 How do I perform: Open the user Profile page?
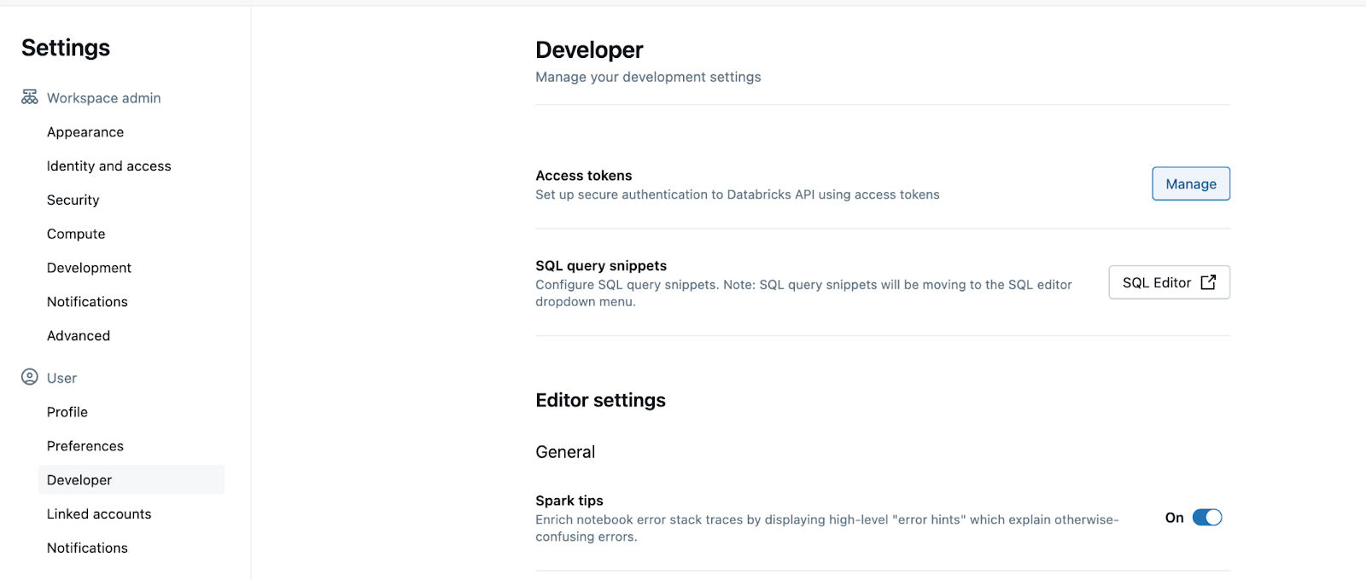coord(67,412)
